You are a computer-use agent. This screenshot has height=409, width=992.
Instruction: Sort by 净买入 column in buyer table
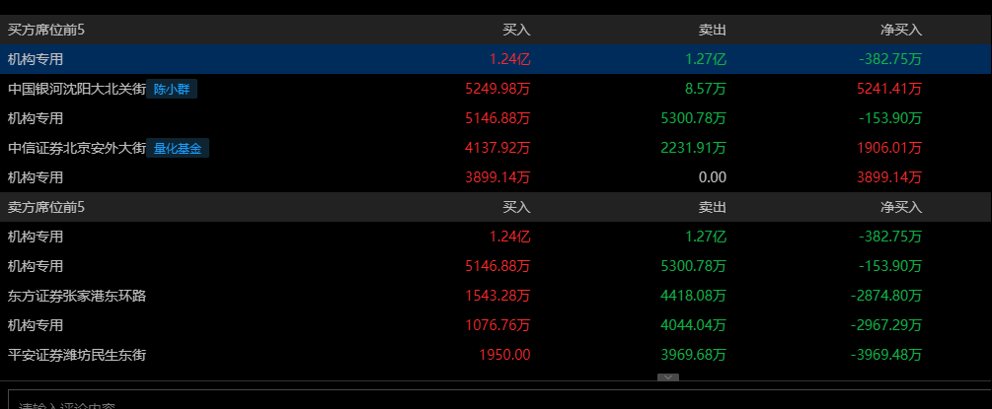(x=901, y=30)
